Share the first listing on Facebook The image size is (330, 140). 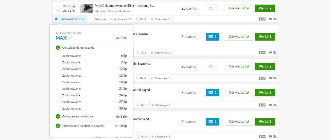tap(260, 19)
